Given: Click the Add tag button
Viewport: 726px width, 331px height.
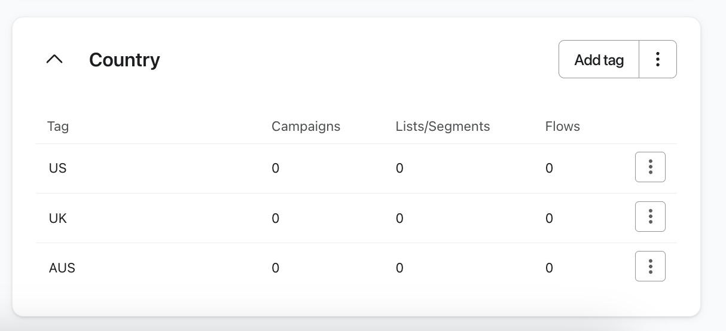Looking at the screenshot, I should pyautogui.click(x=599, y=60).
